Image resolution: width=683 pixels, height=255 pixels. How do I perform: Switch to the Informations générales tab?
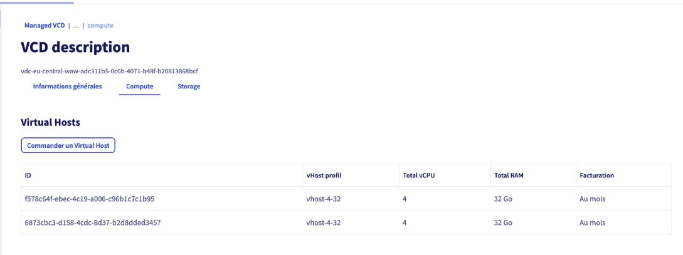(67, 86)
